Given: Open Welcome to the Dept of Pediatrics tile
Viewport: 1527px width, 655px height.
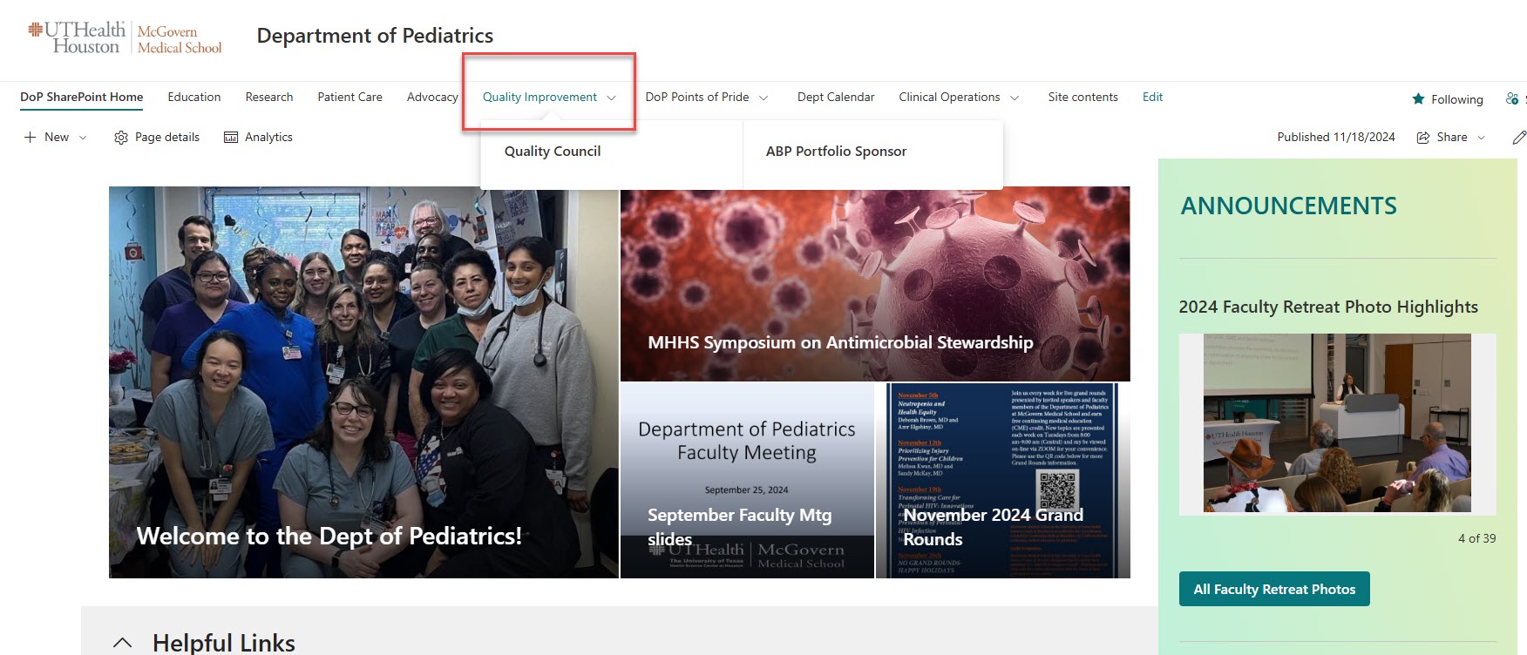Looking at the screenshot, I should pyautogui.click(x=363, y=382).
